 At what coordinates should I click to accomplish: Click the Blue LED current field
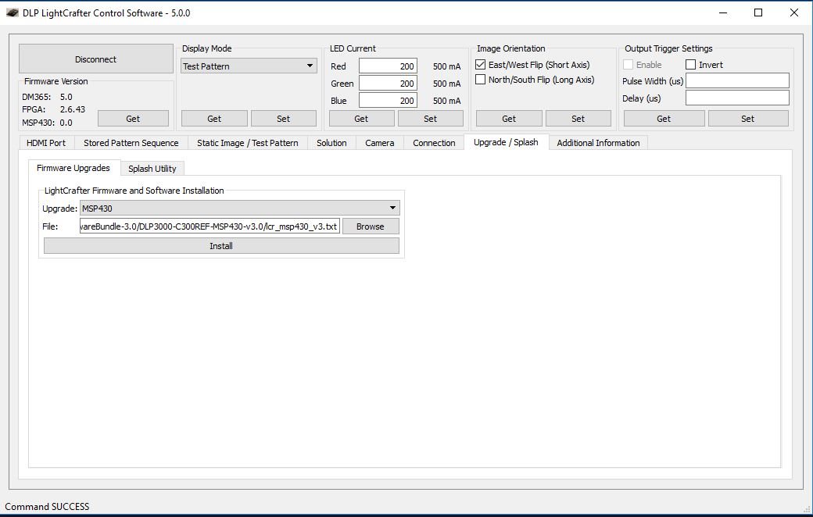pyautogui.click(x=388, y=101)
